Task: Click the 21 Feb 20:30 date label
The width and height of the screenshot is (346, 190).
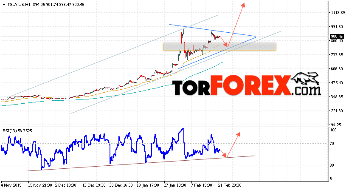Action: pyautogui.click(x=230, y=185)
